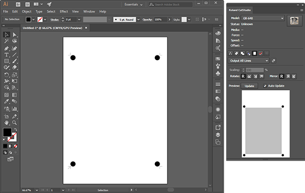
Task: Choose the Shaper tool
Action: 6,67
